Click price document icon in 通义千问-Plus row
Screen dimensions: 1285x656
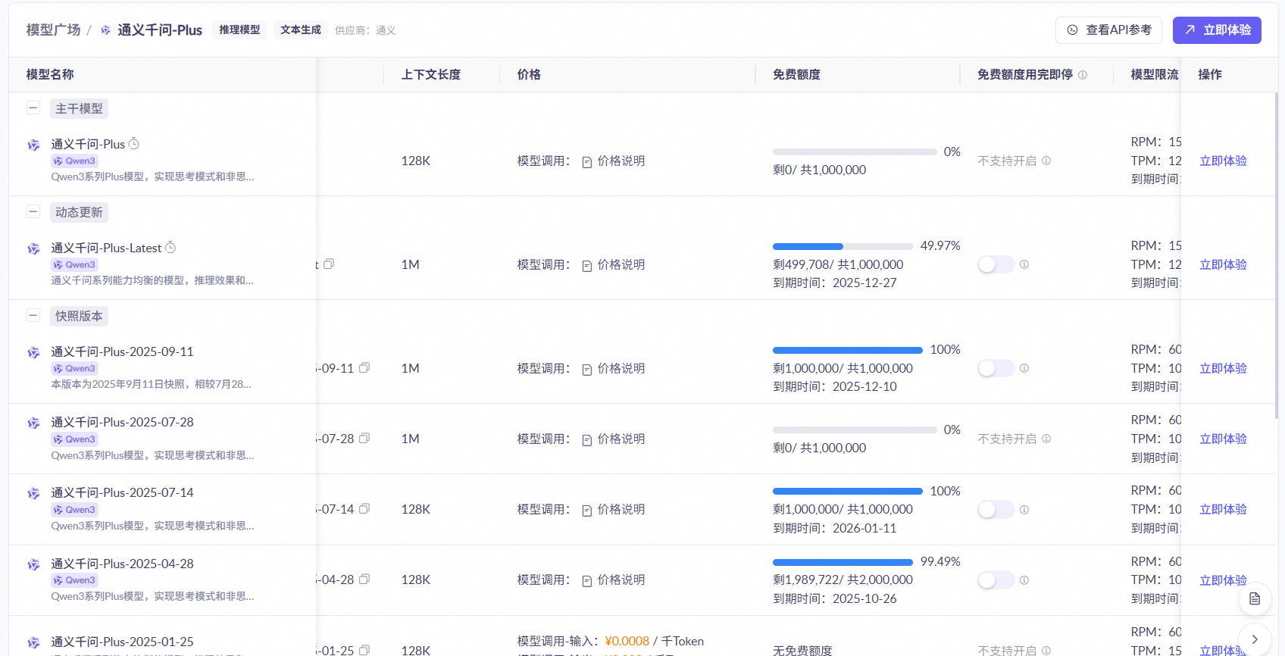[586, 161]
